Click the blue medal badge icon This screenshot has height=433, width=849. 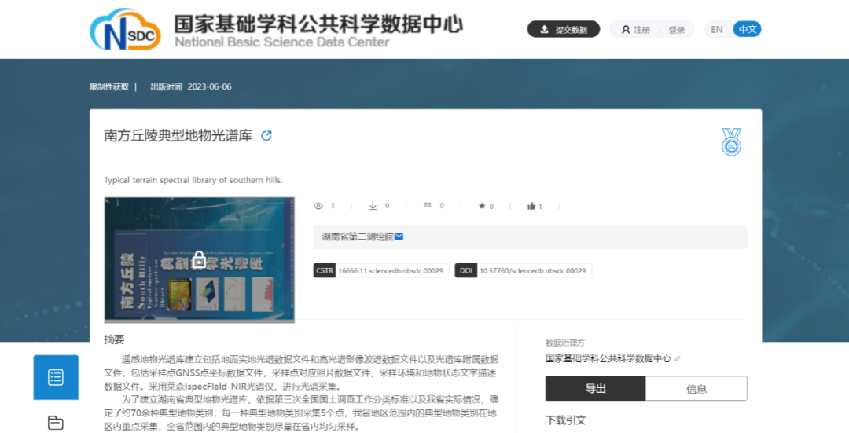731,142
